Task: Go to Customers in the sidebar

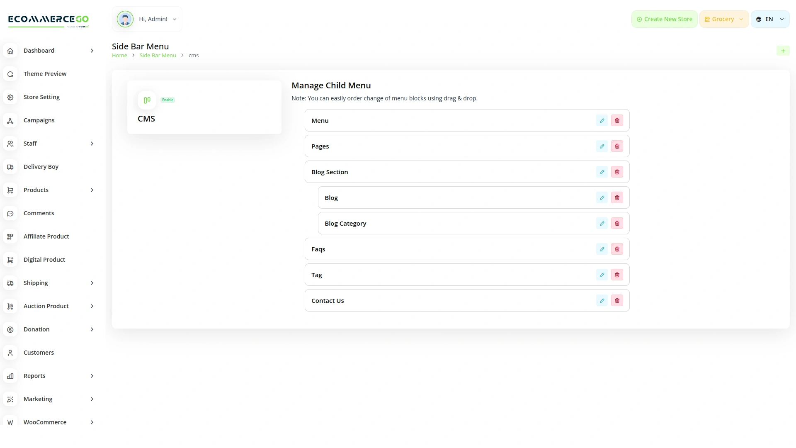Action: click(39, 353)
